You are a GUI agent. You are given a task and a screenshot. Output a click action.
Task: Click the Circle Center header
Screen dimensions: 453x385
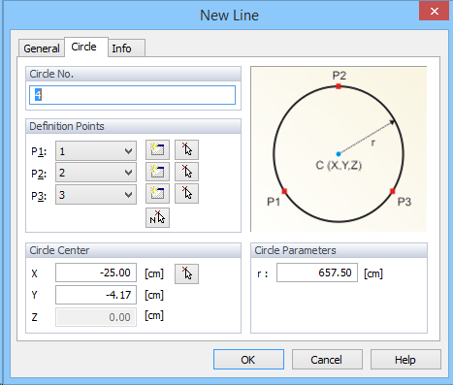click(x=133, y=250)
